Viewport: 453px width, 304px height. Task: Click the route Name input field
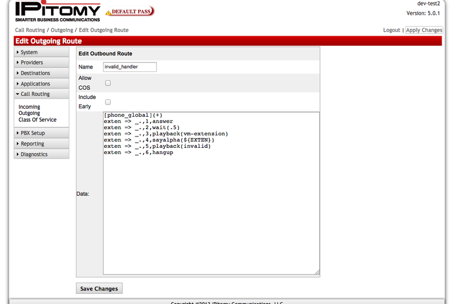[130, 67]
